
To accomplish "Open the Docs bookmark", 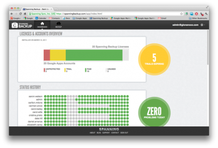I will tap(66, 18).
